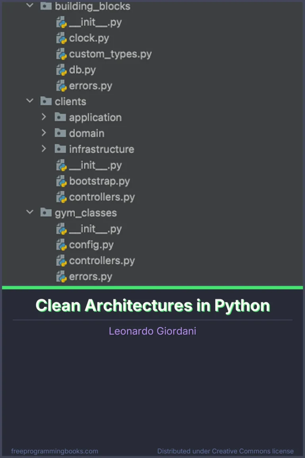The width and height of the screenshot is (305, 458).
Task: Collapse the gym_classes folder chevron
Action: click(30, 212)
